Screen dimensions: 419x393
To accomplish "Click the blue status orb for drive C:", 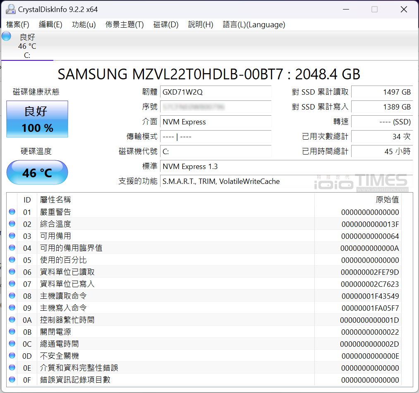I will coord(6,36).
